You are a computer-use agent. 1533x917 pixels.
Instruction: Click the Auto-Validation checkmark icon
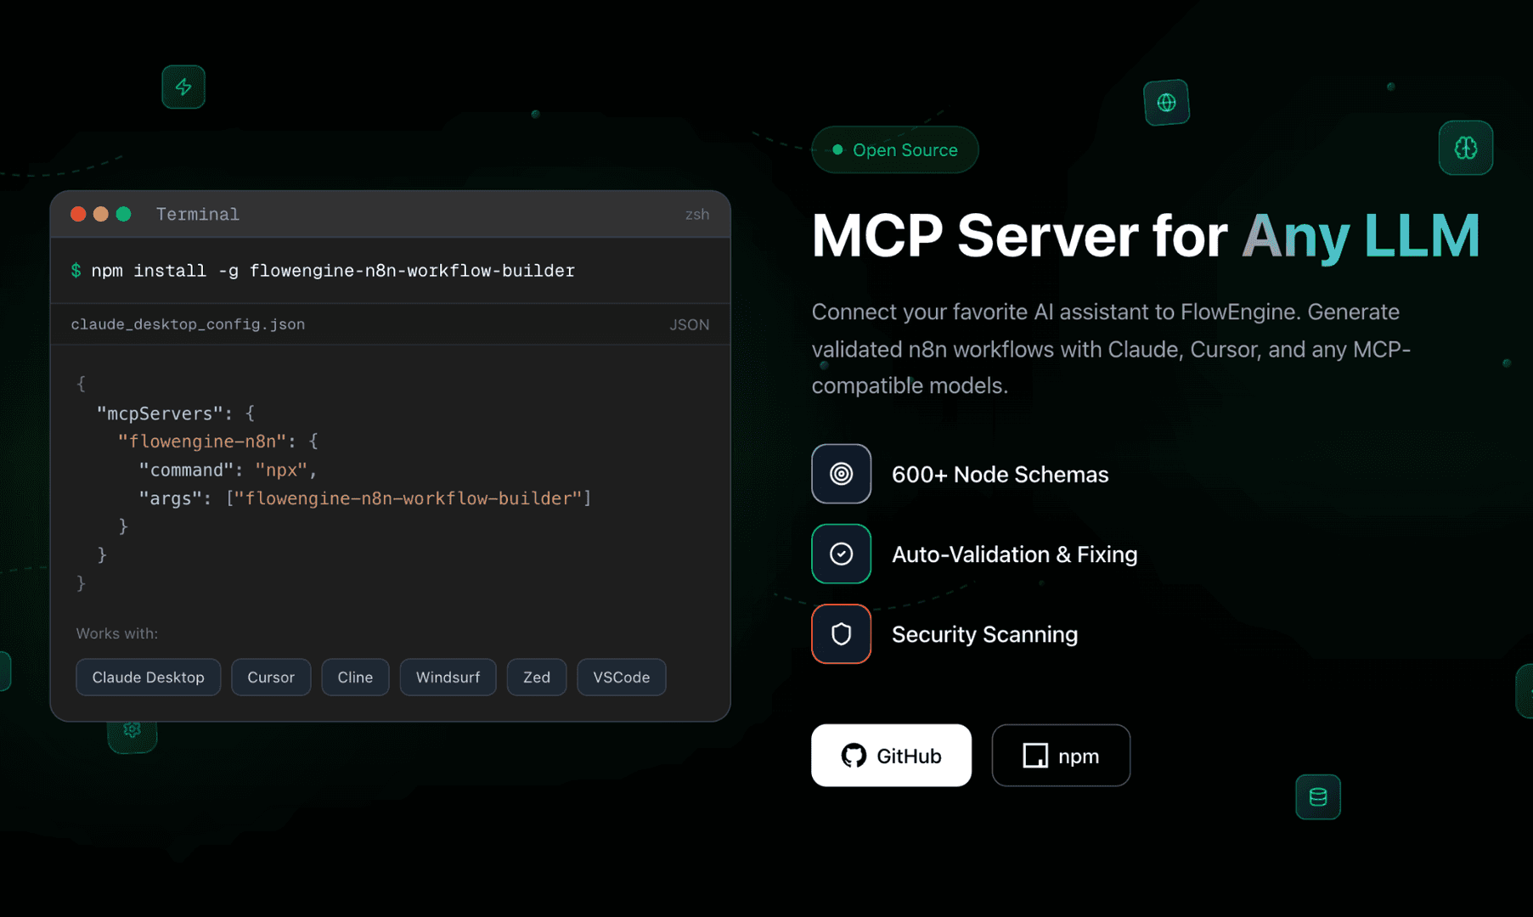[x=841, y=554]
